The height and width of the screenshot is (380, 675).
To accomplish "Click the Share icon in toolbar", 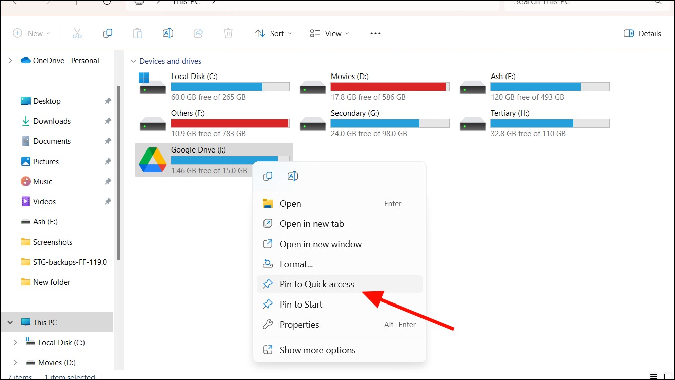I will [x=198, y=33].
